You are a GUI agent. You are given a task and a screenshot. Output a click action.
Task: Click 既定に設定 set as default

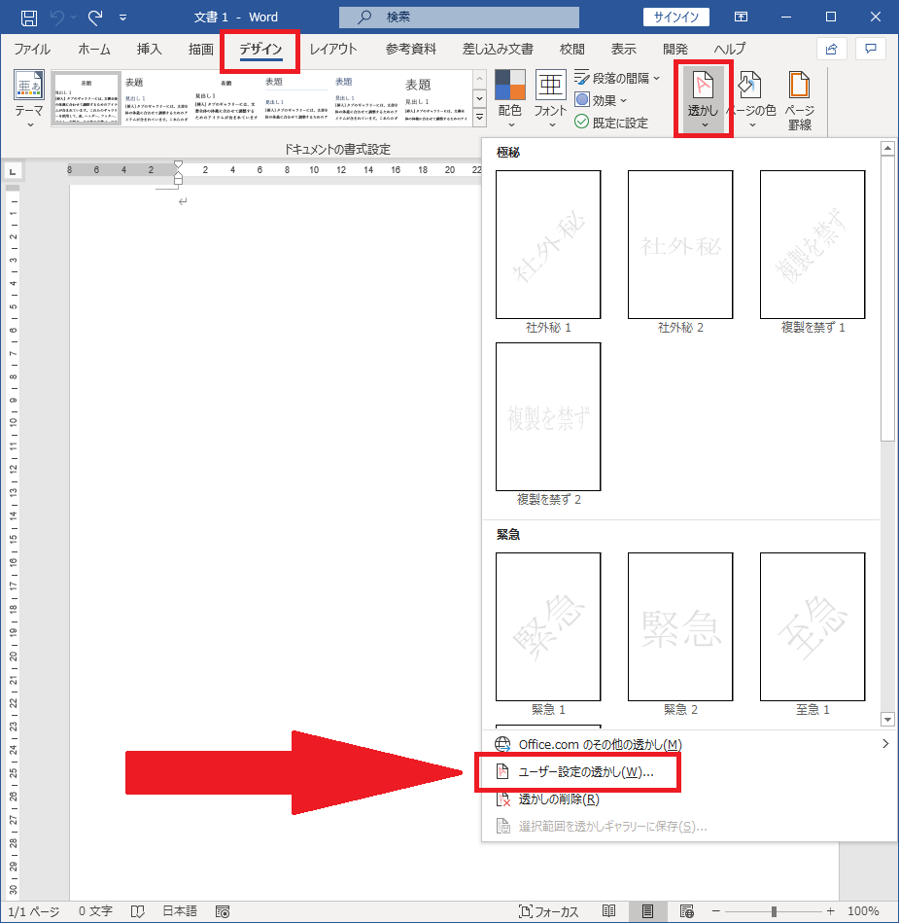(x=611, y=123)
